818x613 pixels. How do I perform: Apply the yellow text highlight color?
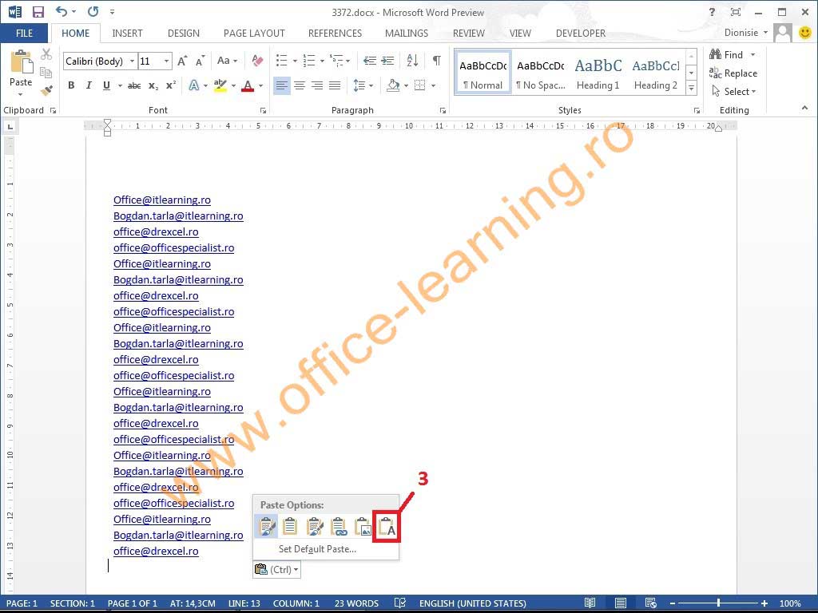(220, 85)
